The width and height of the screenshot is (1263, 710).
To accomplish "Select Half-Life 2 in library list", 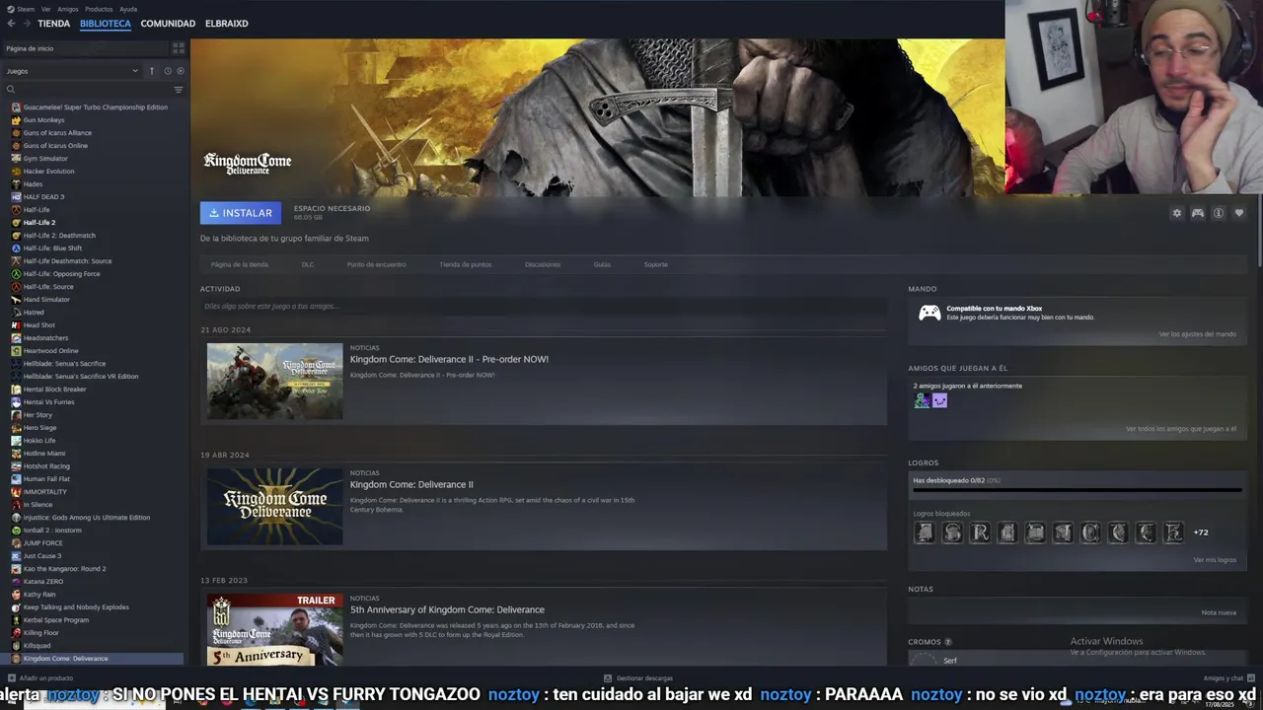I will click(x=39, y=222).
